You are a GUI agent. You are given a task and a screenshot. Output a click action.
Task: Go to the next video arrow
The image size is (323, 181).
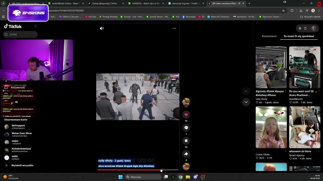click(x=246, y=102)
